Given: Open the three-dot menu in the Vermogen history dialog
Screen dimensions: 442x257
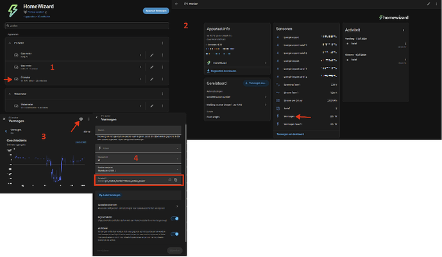Looking at the screenshot, I should [89, 119].
